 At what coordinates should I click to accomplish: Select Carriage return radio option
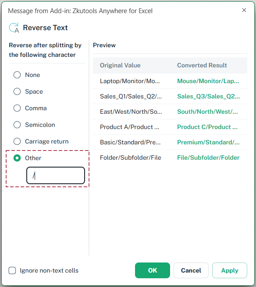17,141
